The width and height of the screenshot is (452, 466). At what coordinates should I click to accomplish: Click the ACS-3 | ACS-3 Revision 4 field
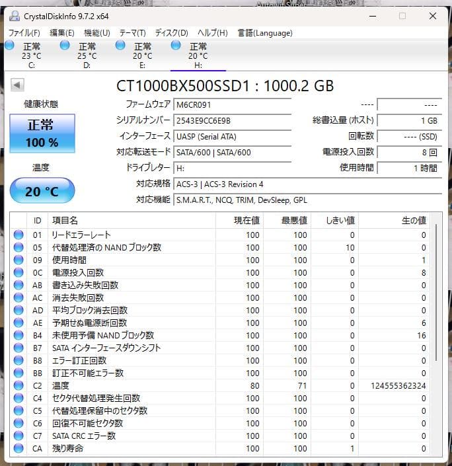coord(307,184)
